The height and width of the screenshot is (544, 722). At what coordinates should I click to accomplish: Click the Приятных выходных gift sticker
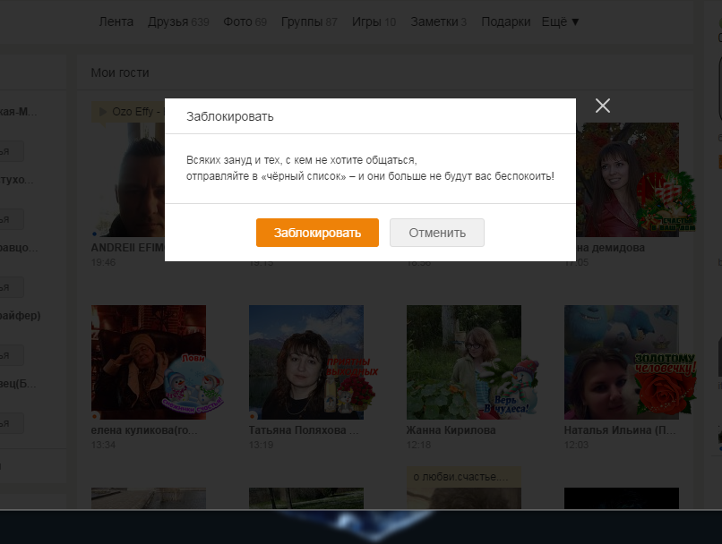pyautogui.click(x=352, y=384)
